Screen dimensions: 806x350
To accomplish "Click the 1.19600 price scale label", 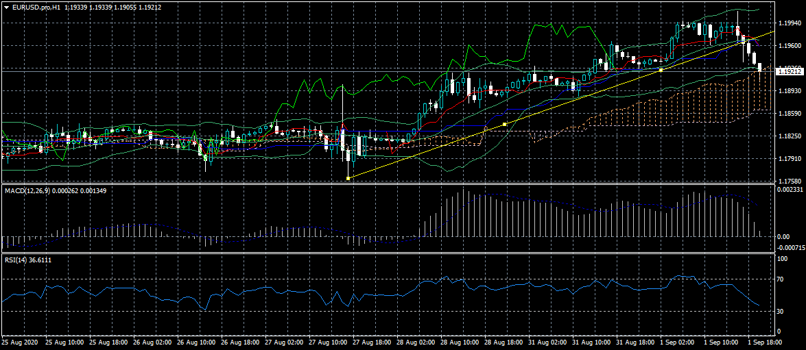I will coord(789,46).
